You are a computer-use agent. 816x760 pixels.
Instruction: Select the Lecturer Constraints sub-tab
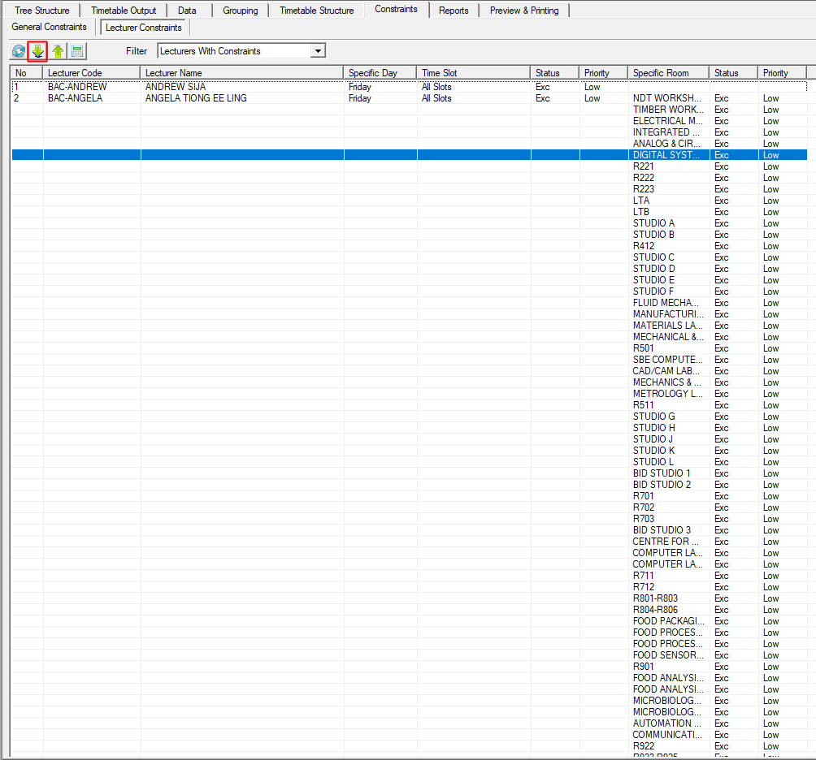tap(144, 28)
